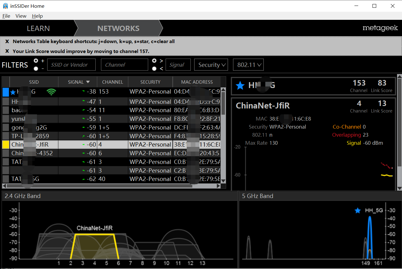This screenshot has height=269, width=402.
Task: Toggle the gray box of the TP-L...2859 row
Action: tap(6, 136)
